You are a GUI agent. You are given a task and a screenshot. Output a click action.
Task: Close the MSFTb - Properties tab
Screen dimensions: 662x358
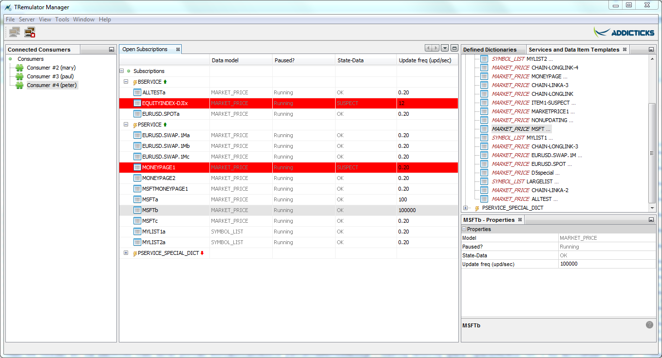[x=520, y=220]
